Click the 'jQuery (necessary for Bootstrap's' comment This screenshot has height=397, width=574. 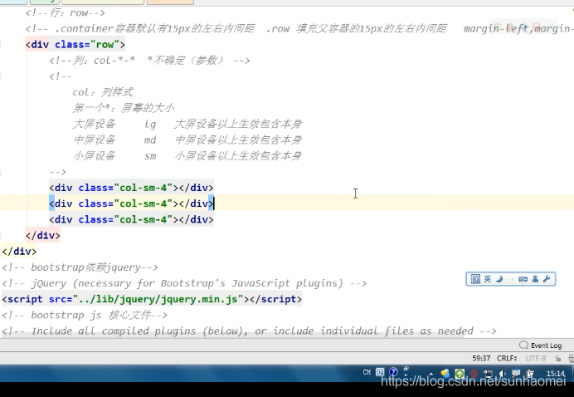[x=184, y=283]
